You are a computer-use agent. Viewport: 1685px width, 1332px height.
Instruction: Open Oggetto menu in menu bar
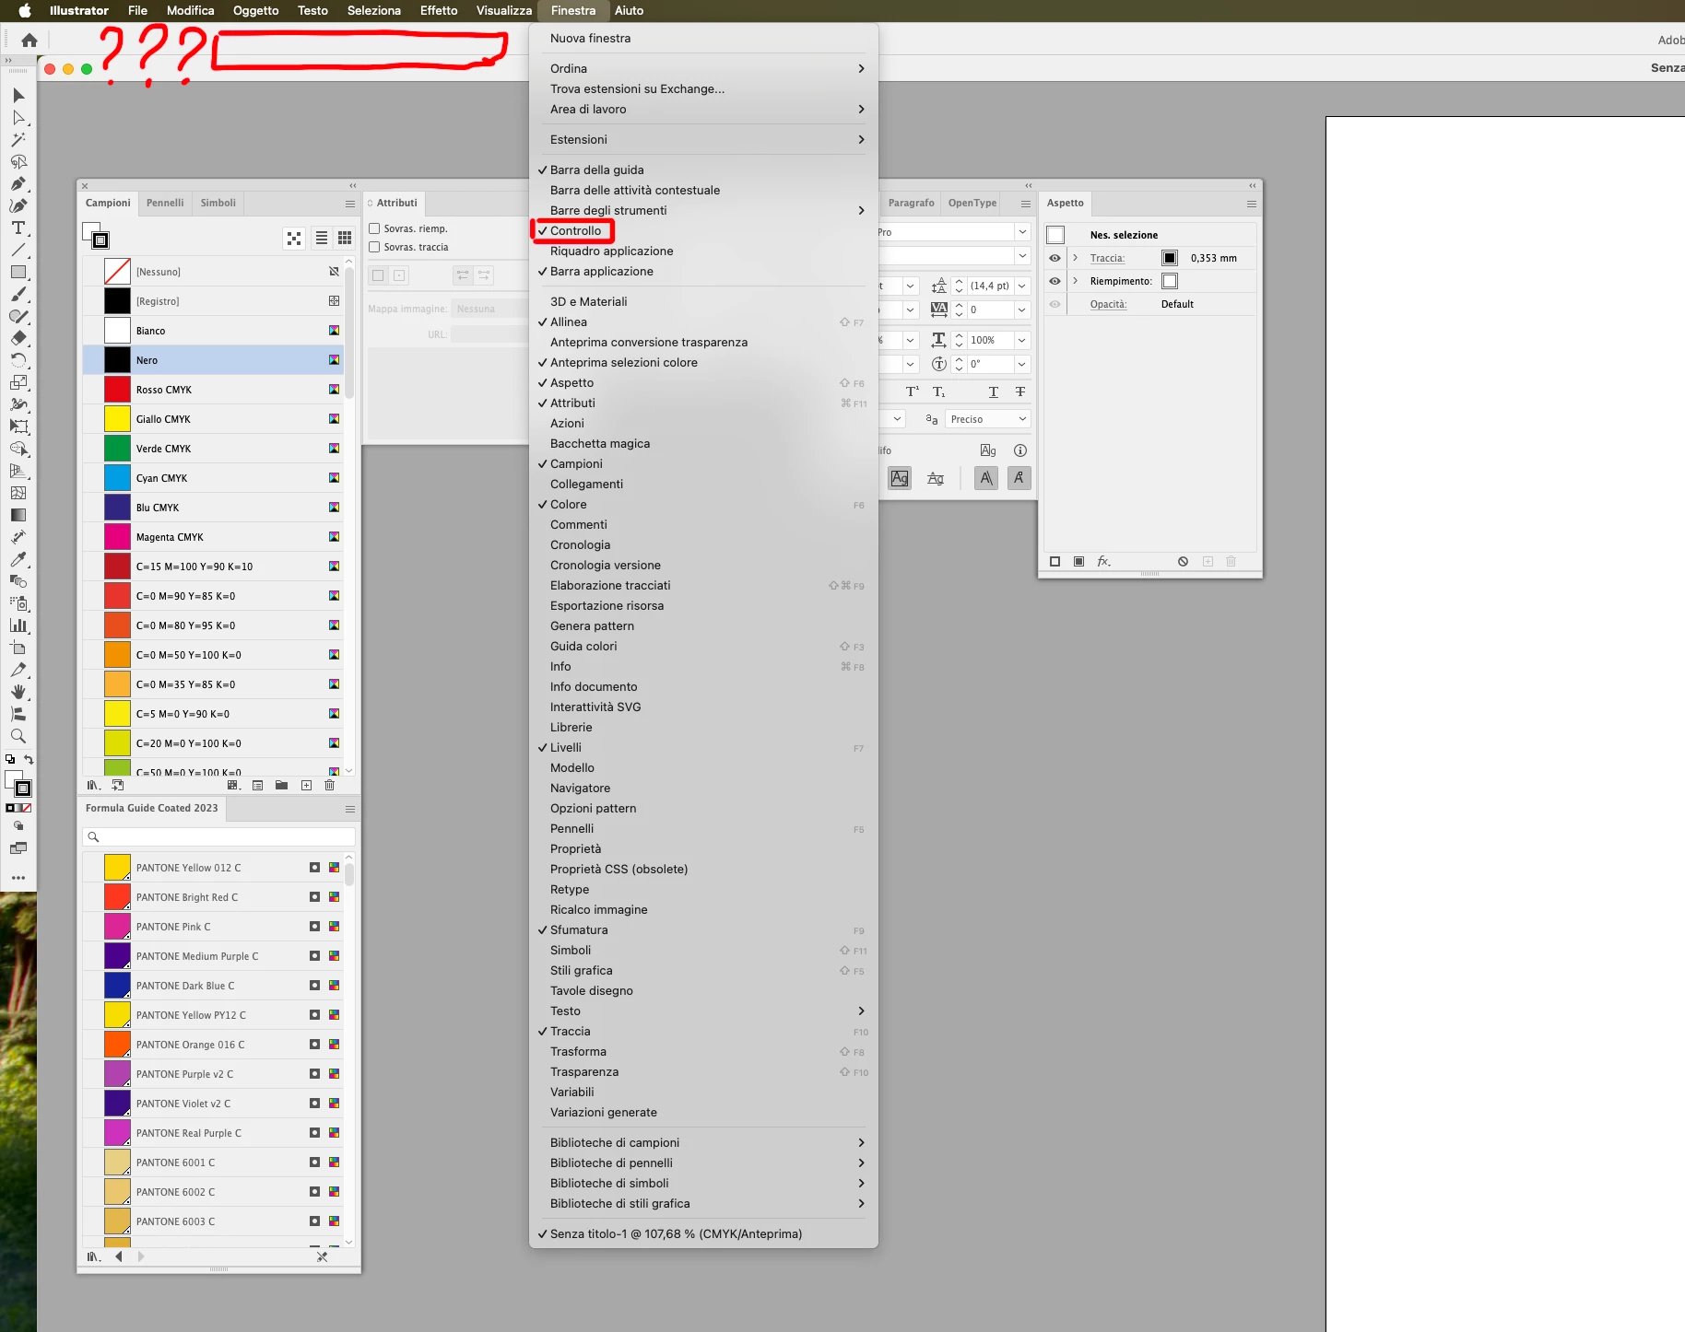(x=255, y=11)
